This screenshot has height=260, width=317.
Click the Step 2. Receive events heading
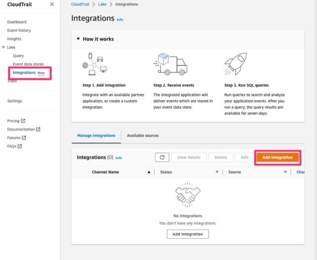click(174, 85)
